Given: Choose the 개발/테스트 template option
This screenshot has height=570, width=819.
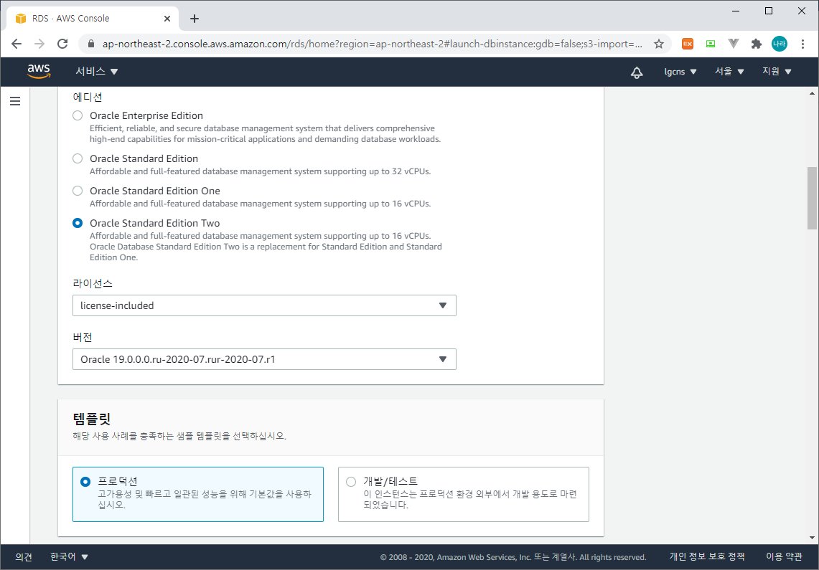Looking at the screenshot, I should (x=463, y=495).
